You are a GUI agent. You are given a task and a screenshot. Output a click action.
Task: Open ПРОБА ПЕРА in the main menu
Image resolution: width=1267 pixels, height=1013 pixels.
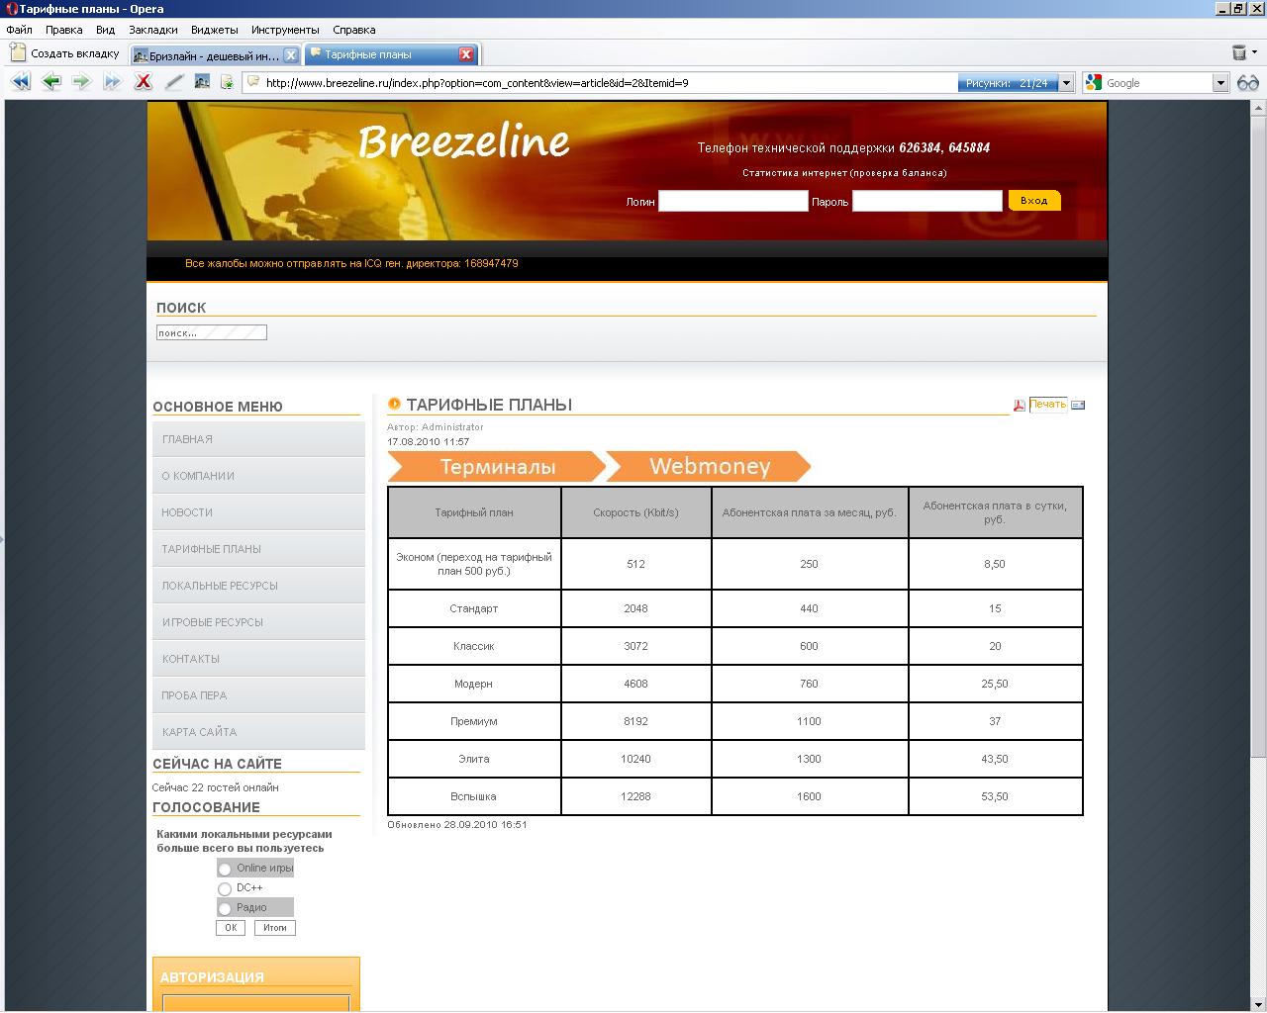258,695
